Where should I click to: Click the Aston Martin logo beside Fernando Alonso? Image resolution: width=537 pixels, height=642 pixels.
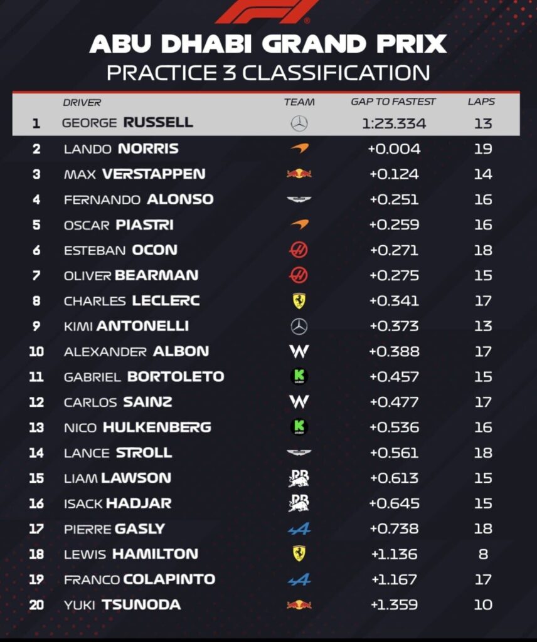(299, 199)
